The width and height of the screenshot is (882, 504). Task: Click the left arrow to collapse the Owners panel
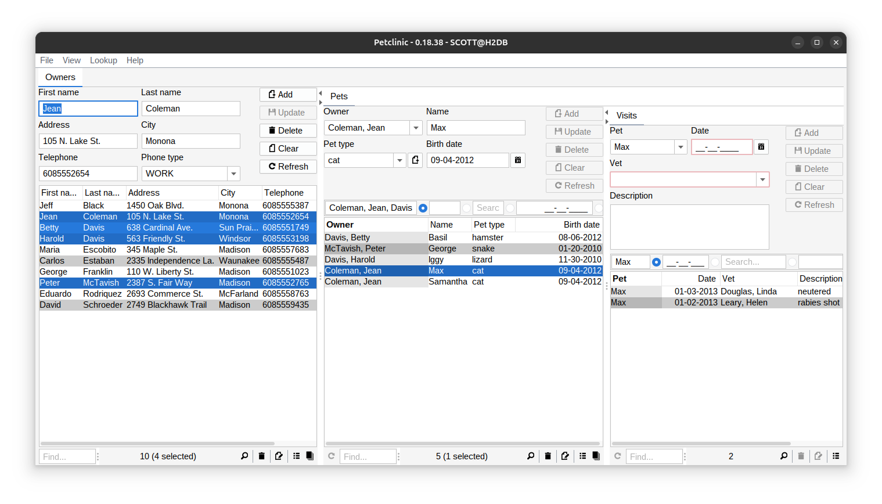320,93
